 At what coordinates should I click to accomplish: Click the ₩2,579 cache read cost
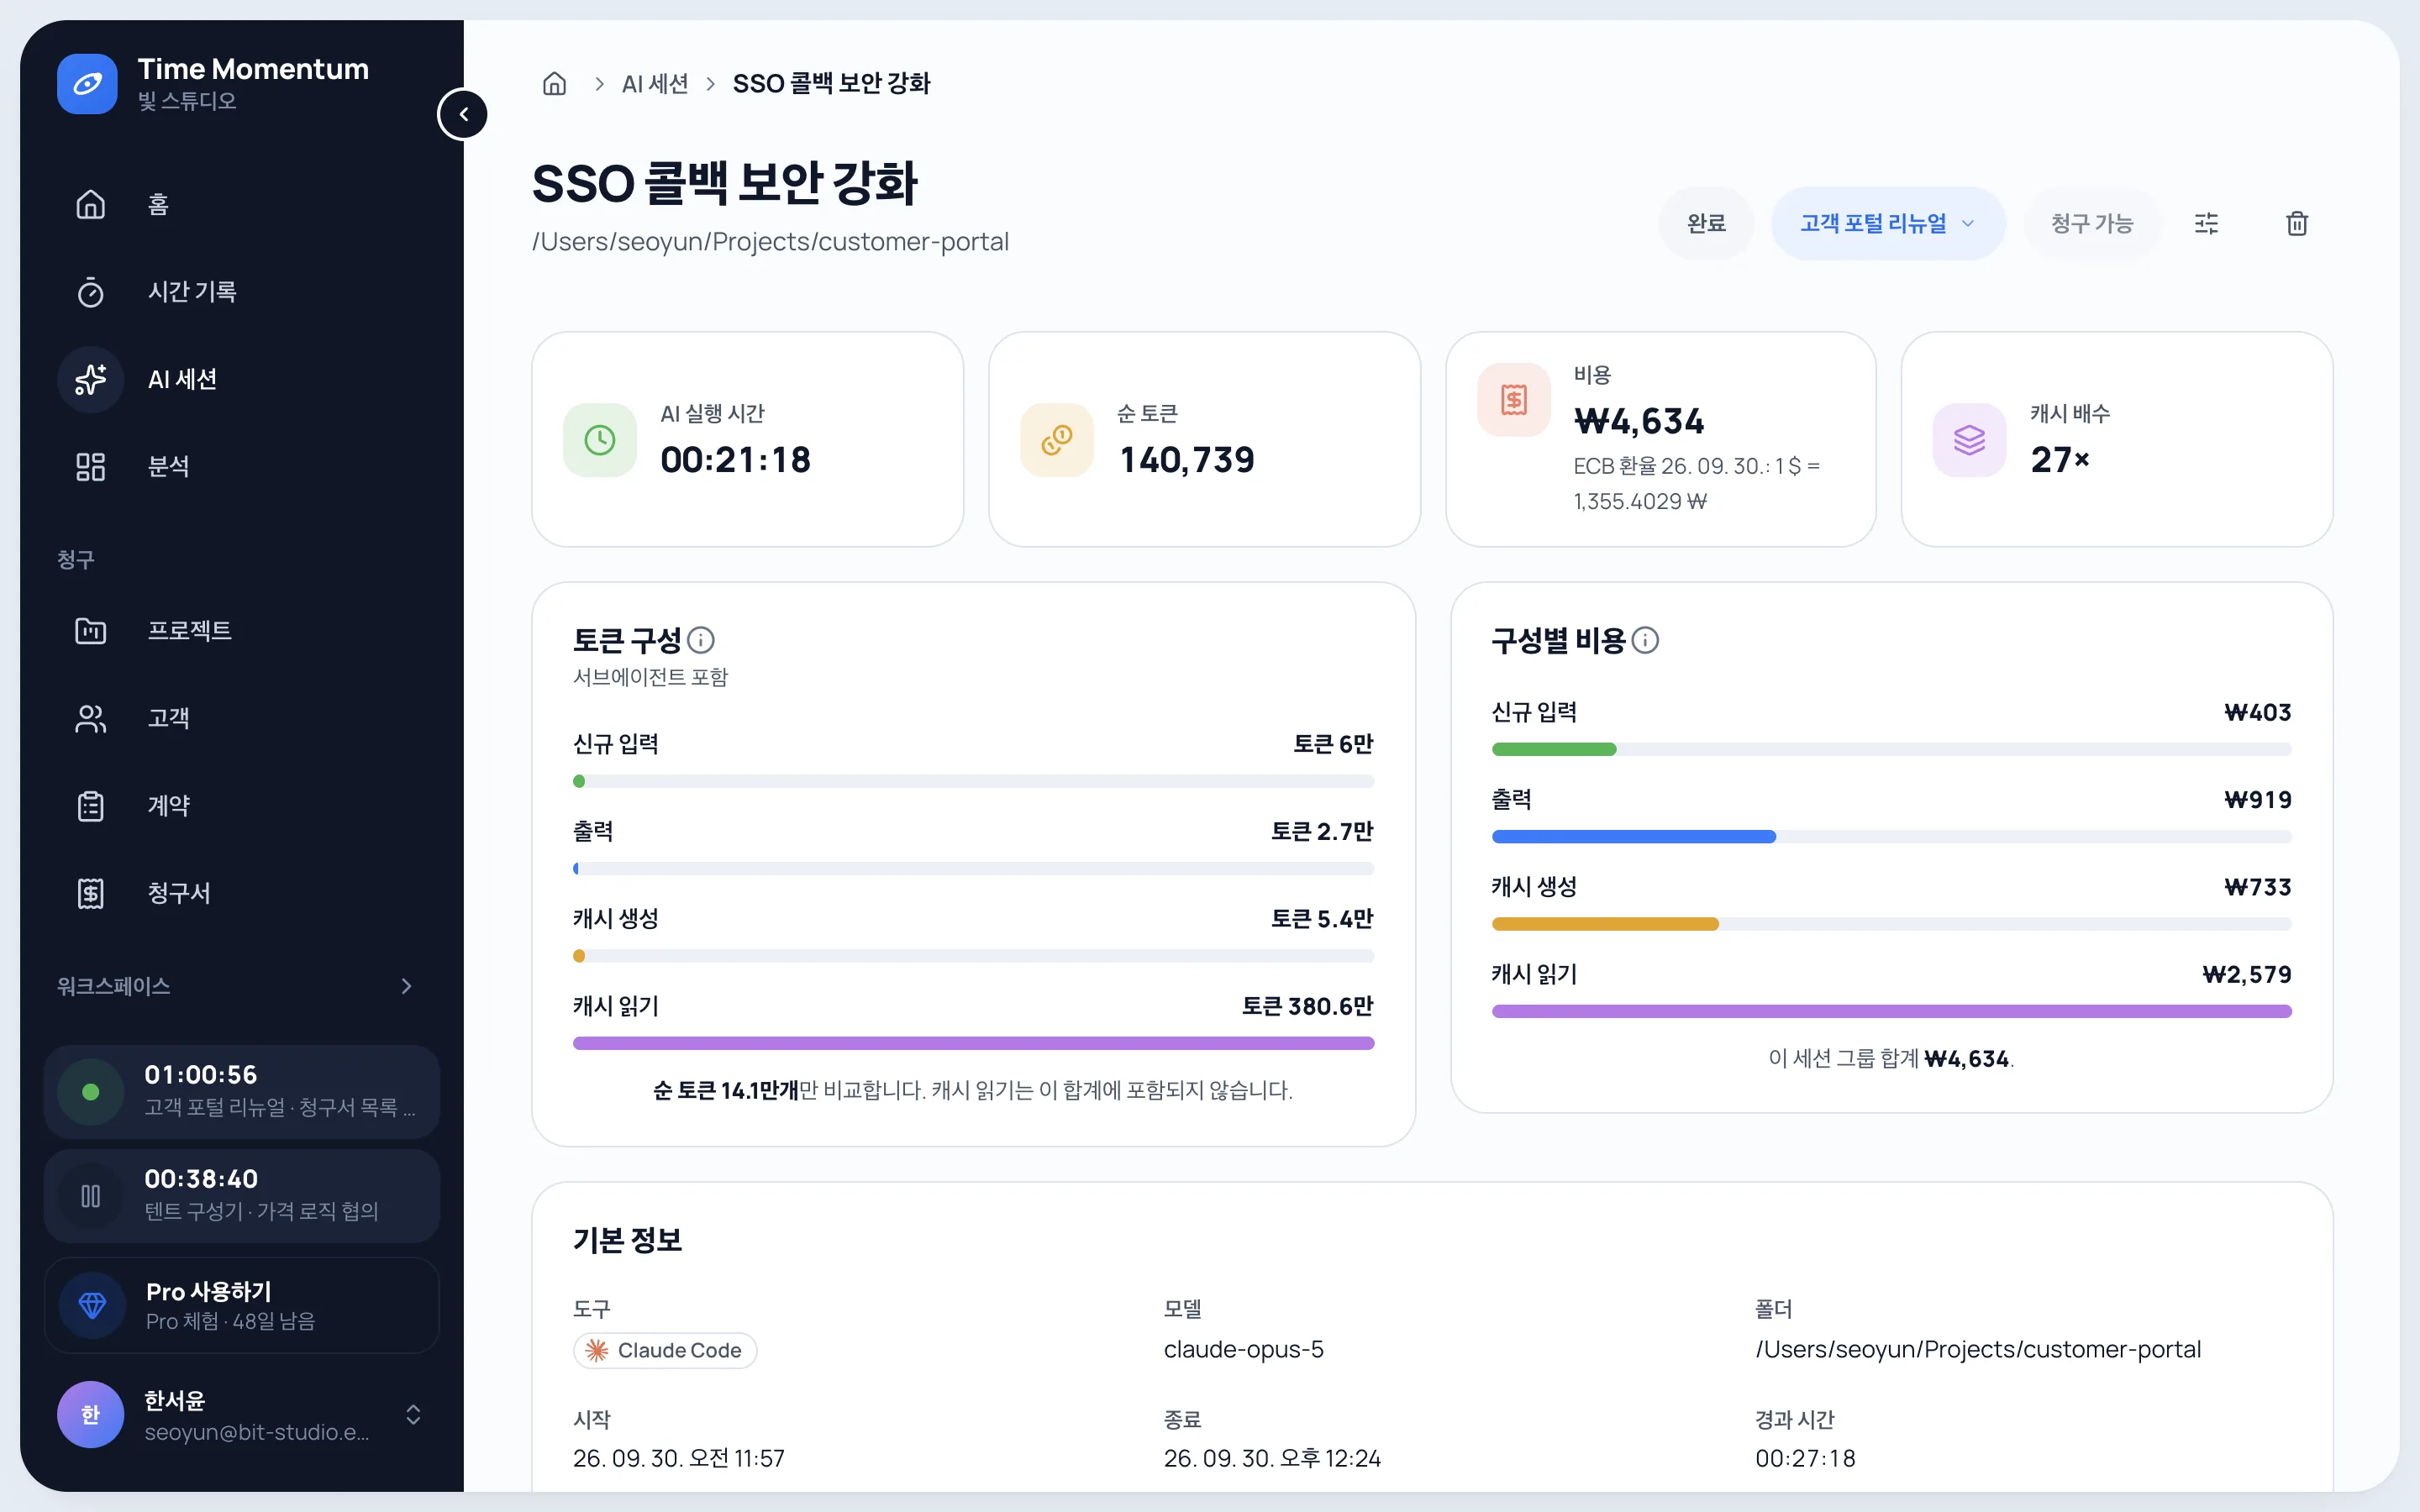pos(2246,974)
